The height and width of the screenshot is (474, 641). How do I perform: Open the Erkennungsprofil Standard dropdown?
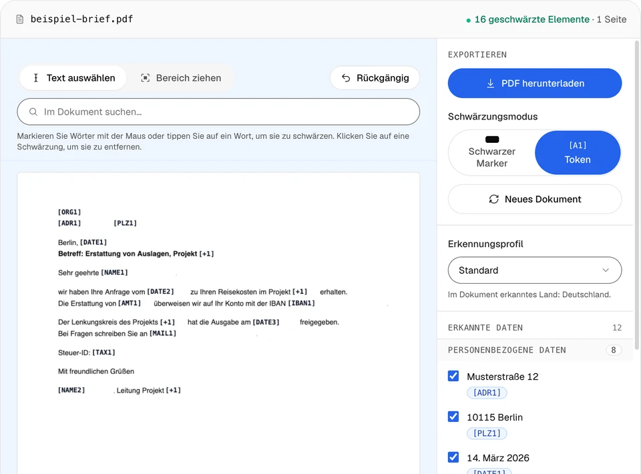point(535,270)
